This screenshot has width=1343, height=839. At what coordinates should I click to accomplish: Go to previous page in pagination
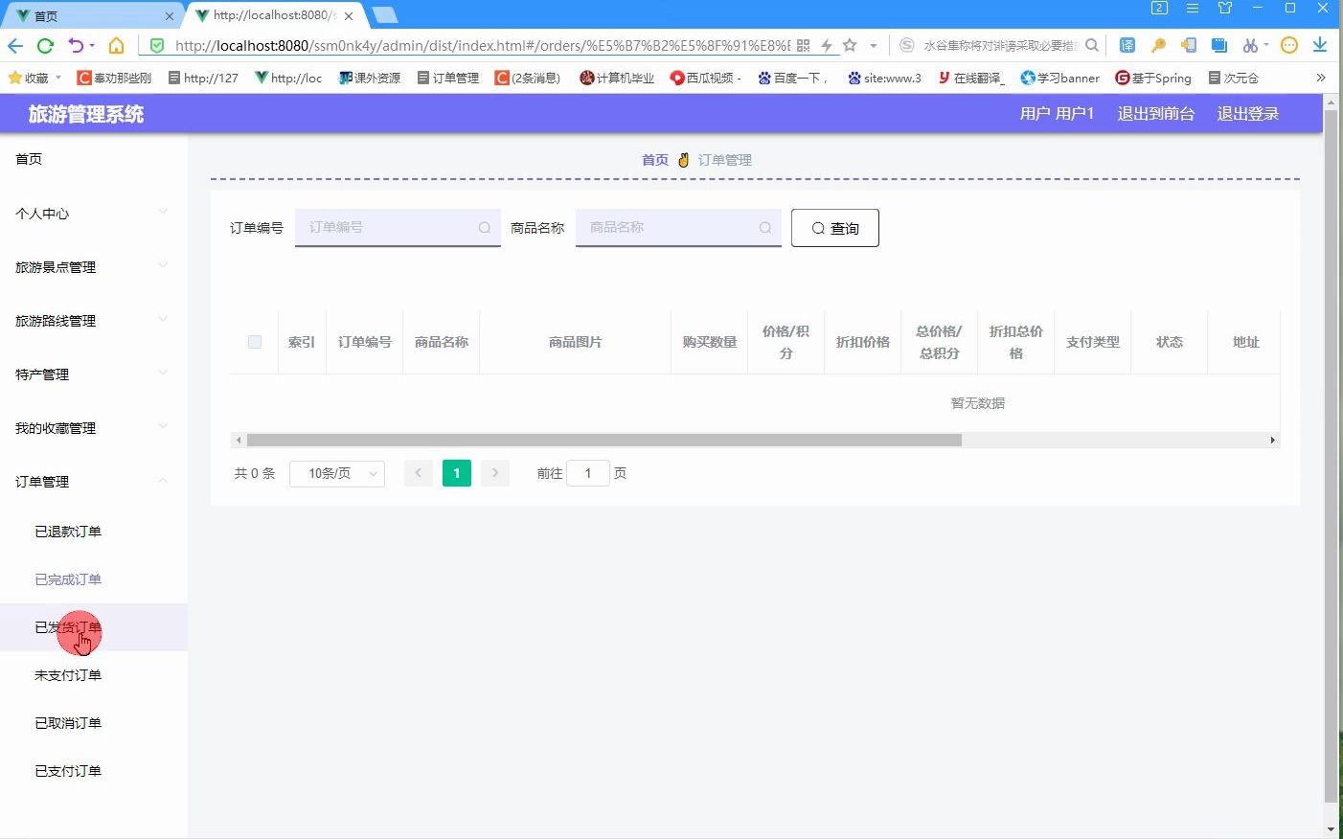[x=419, y=473]
